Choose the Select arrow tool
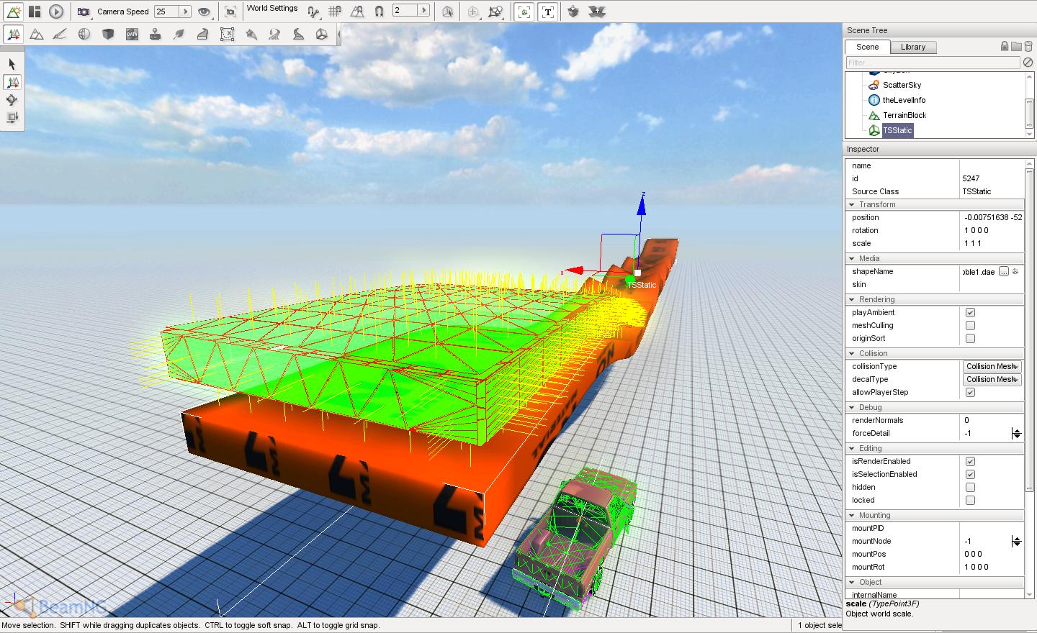 coord(12,65)
